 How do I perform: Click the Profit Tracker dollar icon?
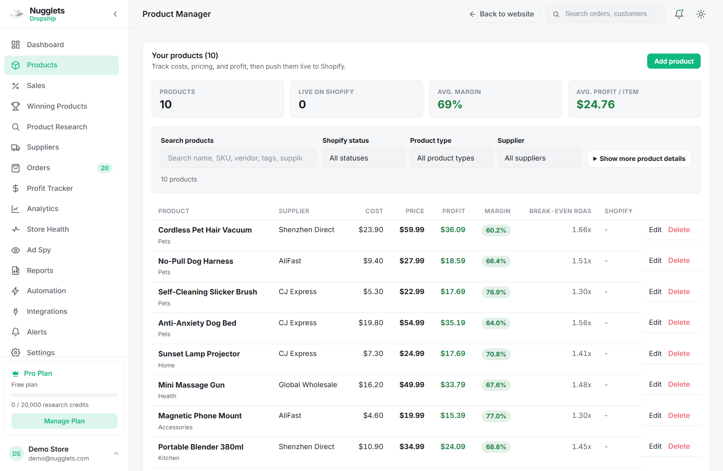(16, 188)
